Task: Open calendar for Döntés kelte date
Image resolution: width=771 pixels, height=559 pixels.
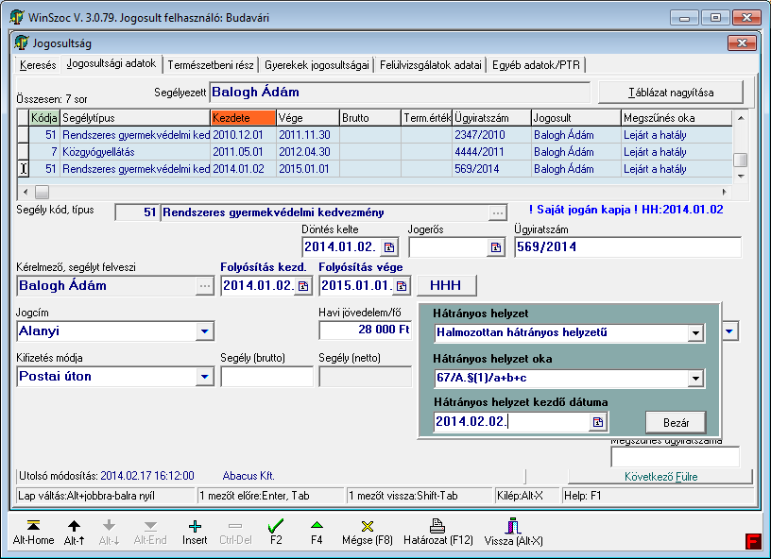Action: coord(389,247)
